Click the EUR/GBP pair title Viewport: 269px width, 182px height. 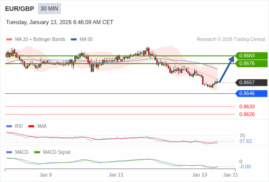click(x=20, y=9)
